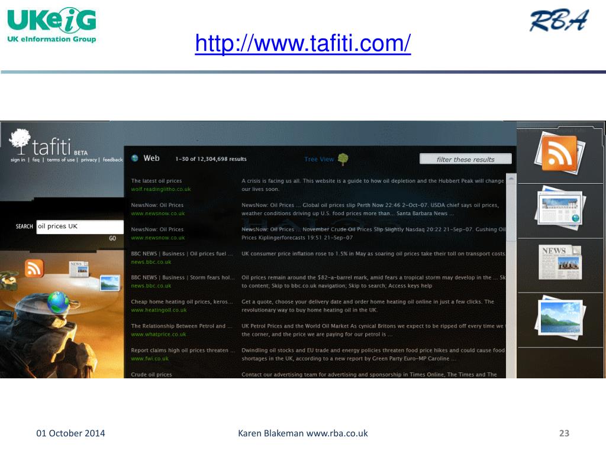The image size is (606, 454).
Task: Open the large images photo icon in right panel
Action: pos(560,317)
